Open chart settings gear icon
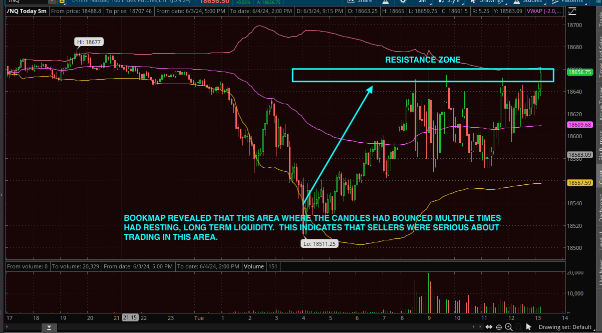Screen dimensions: 602x333 (403, 2)
